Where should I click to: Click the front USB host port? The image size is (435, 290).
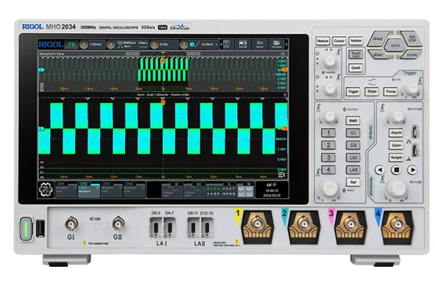[41, 228]
